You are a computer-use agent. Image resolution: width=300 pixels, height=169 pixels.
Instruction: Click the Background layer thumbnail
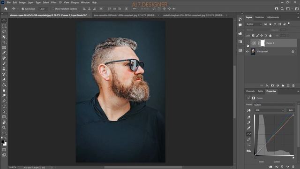click(253, 52)
